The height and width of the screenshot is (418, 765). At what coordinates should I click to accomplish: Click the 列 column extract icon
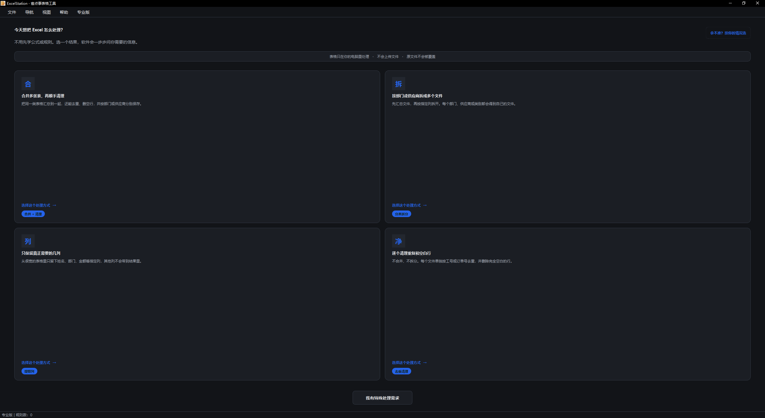(x=28, y=241)
